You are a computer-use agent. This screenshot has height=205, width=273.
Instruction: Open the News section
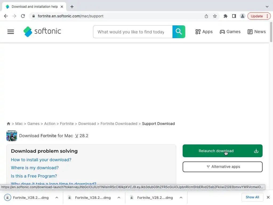(x=257, y=32)
